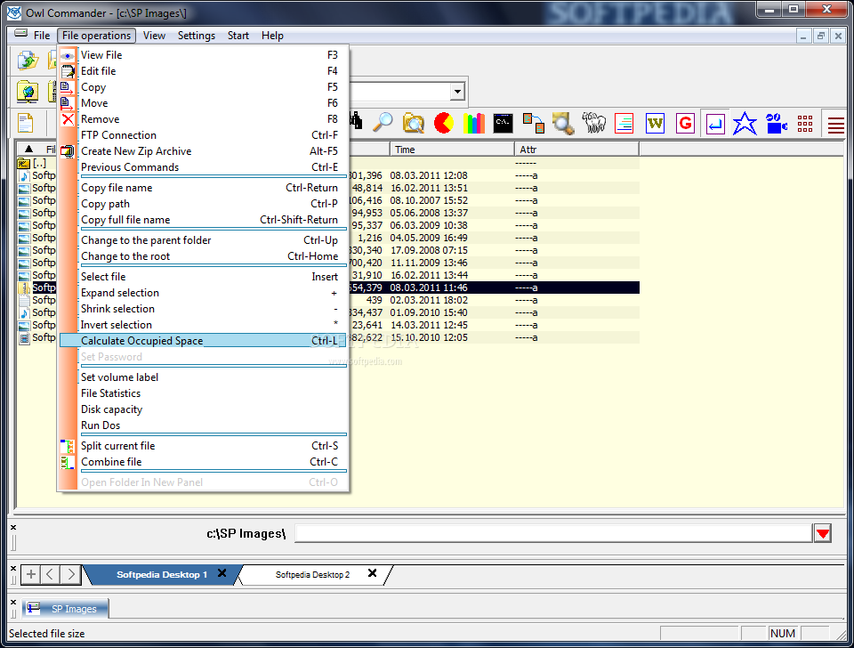
Task: Close the Softpedia Desktop 2 tab
Action: (x=372, y=573)
